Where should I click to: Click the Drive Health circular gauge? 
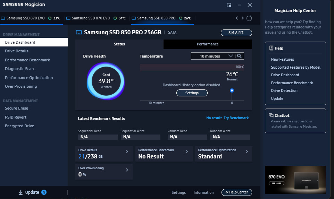106,81
